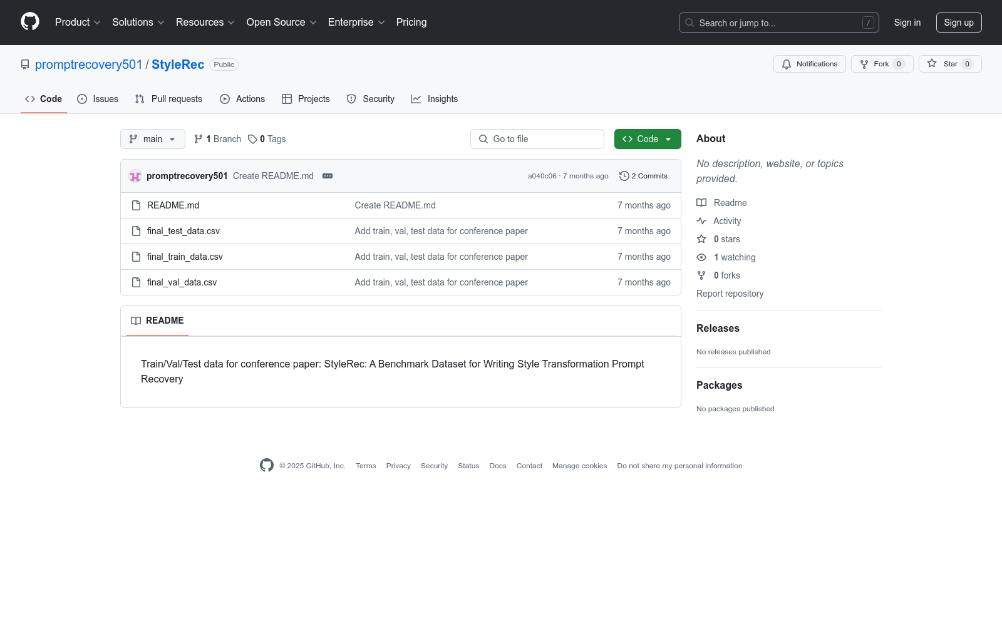This screenshot has width=1002, height=626.
Task: Expand the Resources dropdown
Action: [x=205, y=23]
